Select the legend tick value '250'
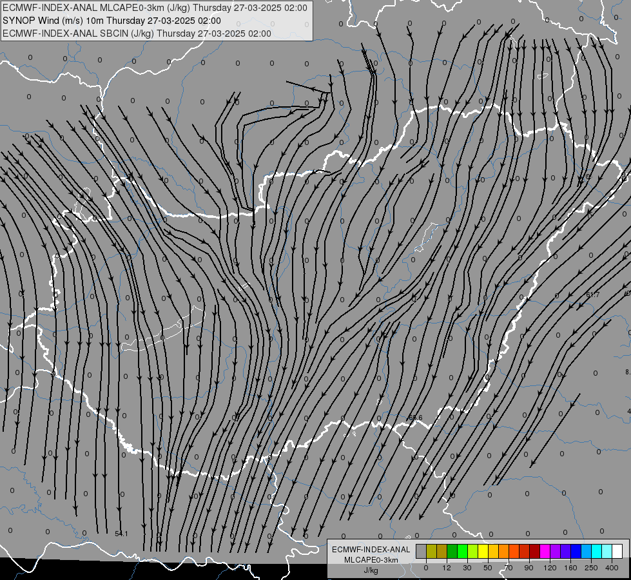Viewport: 631px width, 580px height. pos(591,568)
